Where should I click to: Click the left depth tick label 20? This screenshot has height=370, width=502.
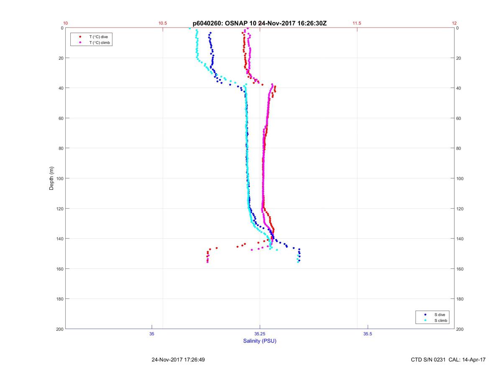(x=61, y=58)
